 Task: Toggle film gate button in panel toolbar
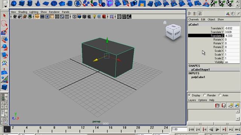click(x=42, y=16)
